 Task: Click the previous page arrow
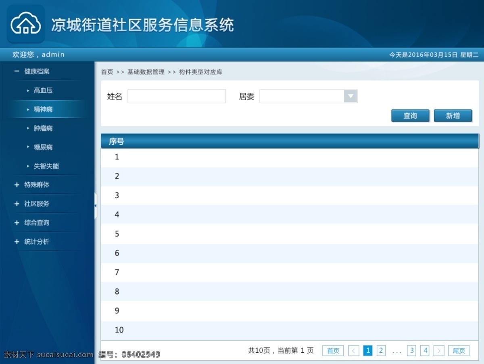(x=354, y=351)
